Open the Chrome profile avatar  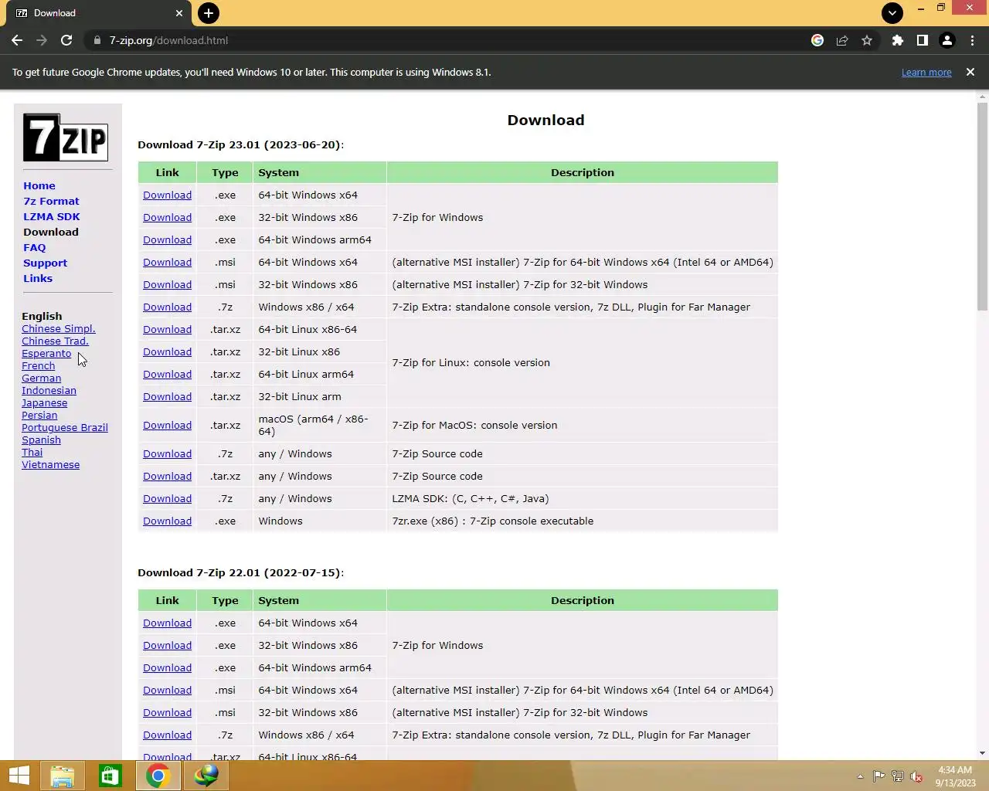coord(947,40)
